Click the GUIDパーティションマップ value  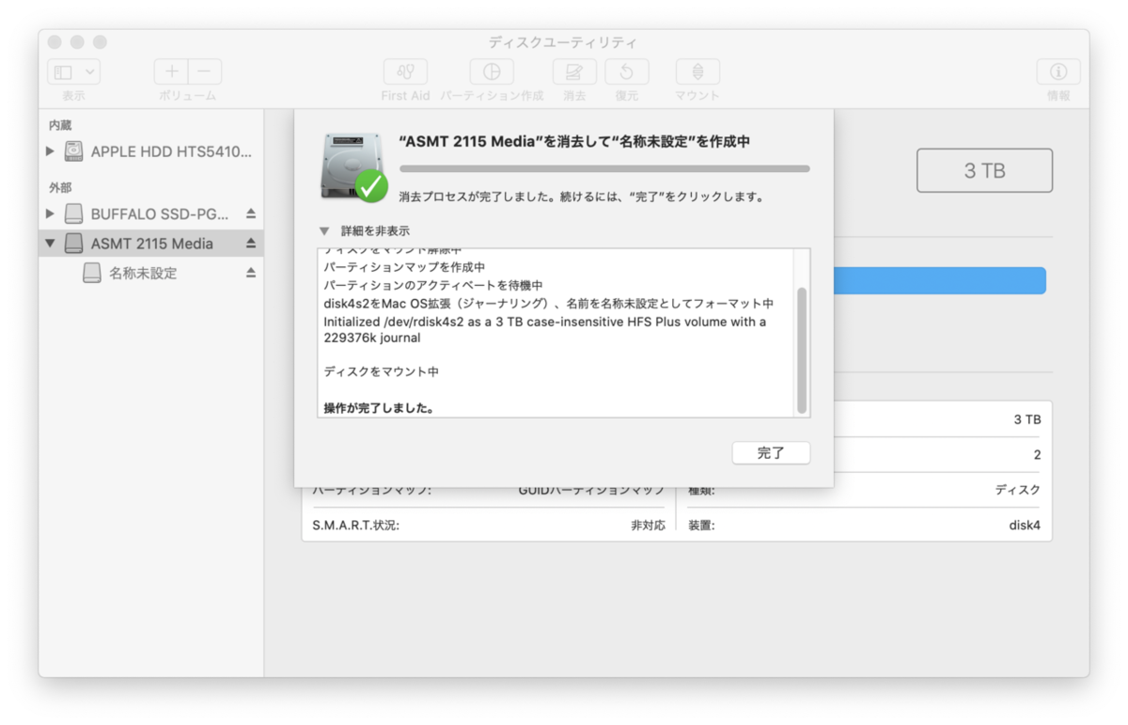[x=591, y=490]
